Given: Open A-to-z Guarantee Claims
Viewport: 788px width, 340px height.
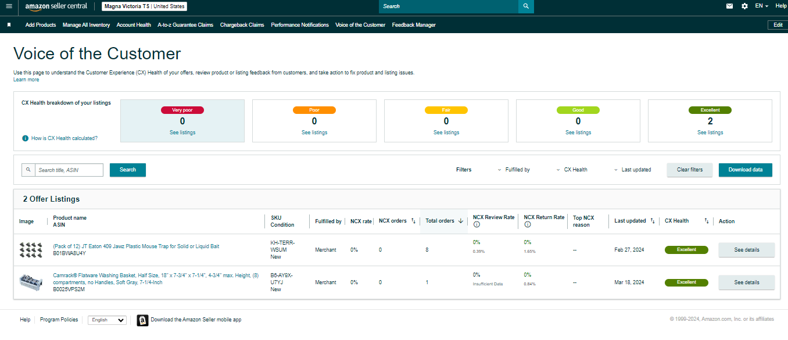Looking at the screenshot, I should pyautogui.click(x=185, y=25).
